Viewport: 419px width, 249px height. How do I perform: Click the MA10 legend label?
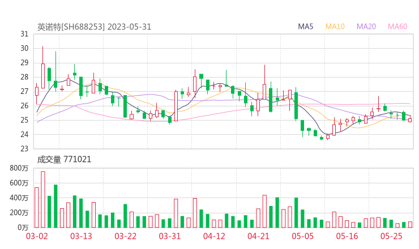335,27
